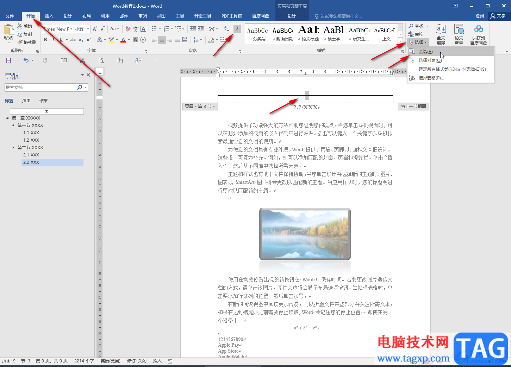
Task: Align text right
Action: pyautogui.click(x=170, y=40)
